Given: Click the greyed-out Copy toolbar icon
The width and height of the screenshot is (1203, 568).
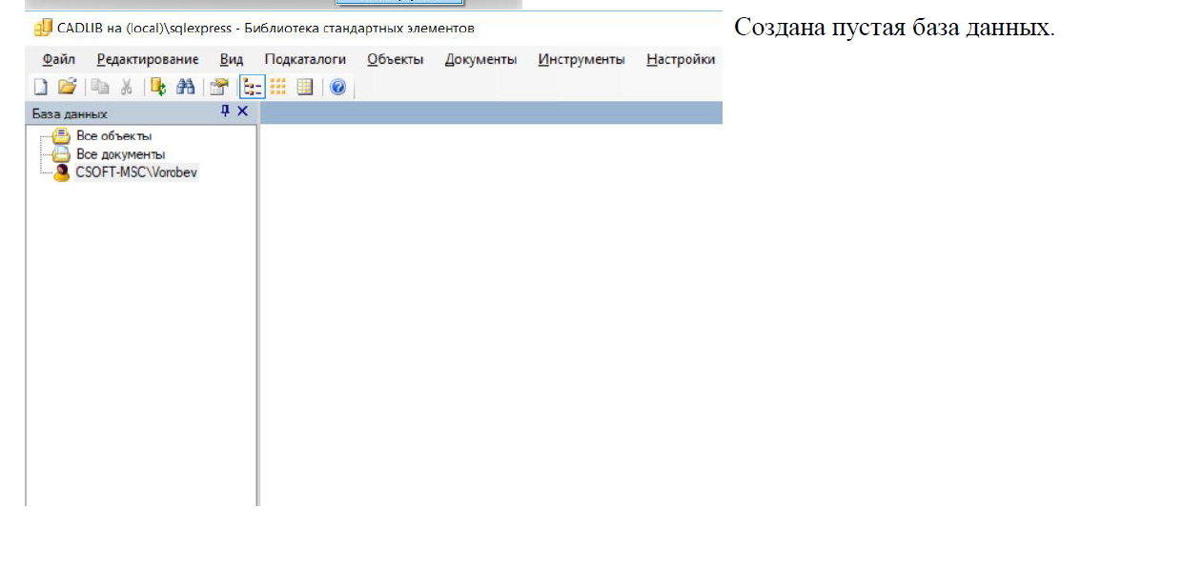Looking at the screenshot, I should point(100,87).
